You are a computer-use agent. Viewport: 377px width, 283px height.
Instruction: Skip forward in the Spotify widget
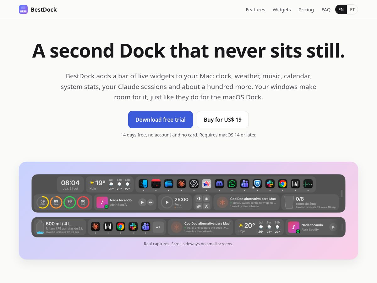coord(151,202)
